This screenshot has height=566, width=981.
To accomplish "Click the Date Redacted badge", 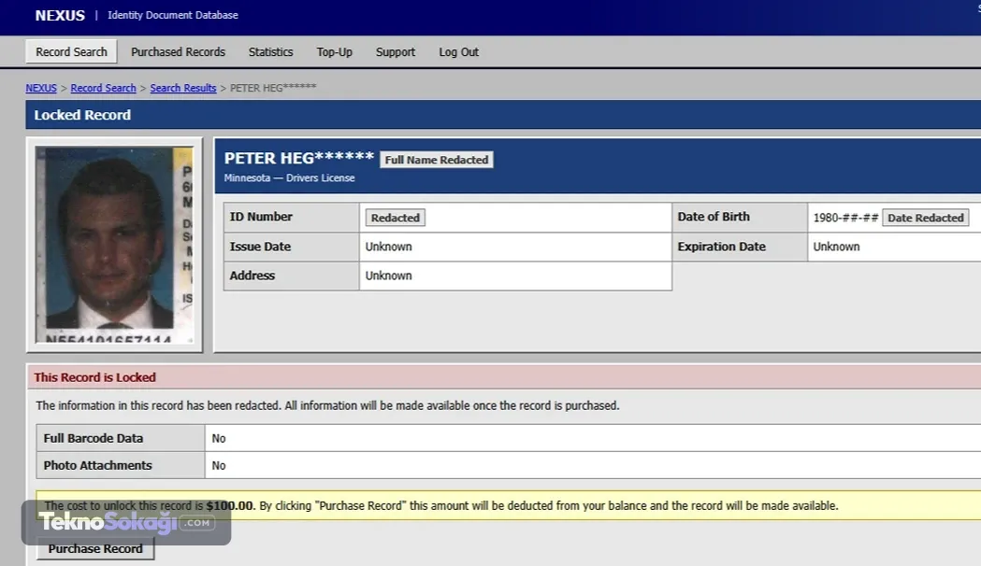I will [925, 218].
